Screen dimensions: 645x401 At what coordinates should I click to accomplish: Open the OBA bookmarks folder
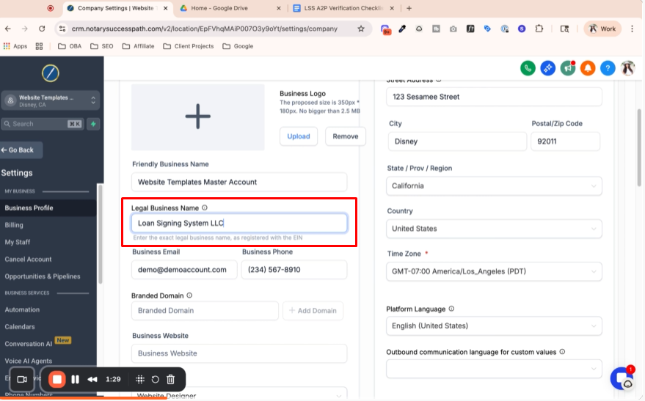[x=70, y=46]
